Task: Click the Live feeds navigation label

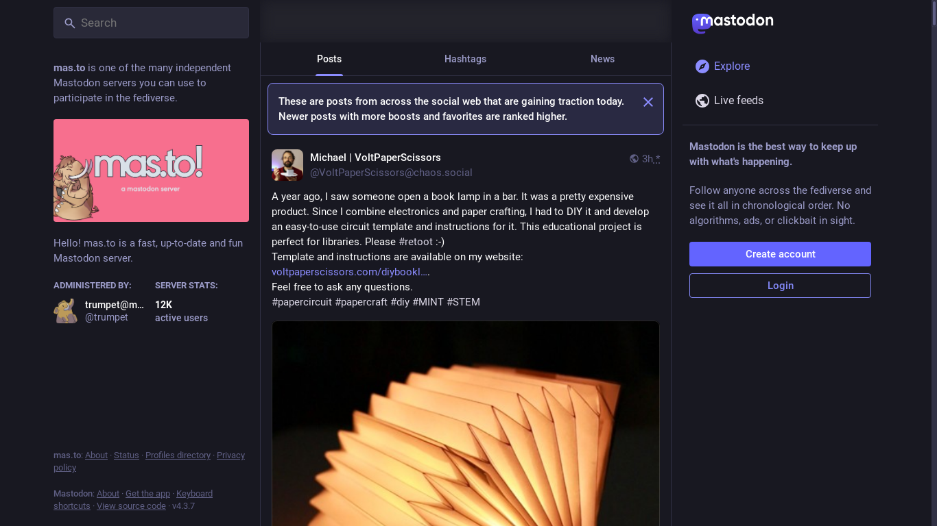Action: click(x=739, y=101)
